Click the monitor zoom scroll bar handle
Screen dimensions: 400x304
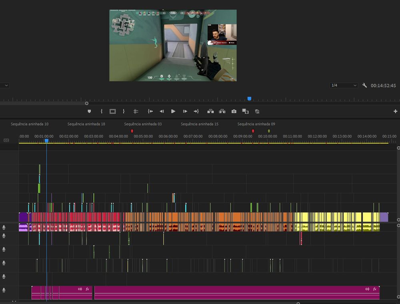click(x=87, y=103)
